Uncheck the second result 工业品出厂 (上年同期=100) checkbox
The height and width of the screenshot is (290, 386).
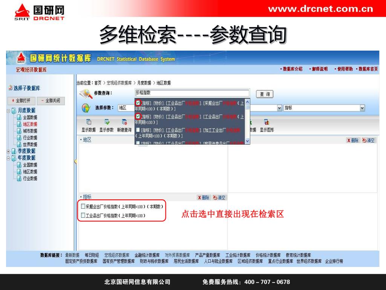pos(138,116)
